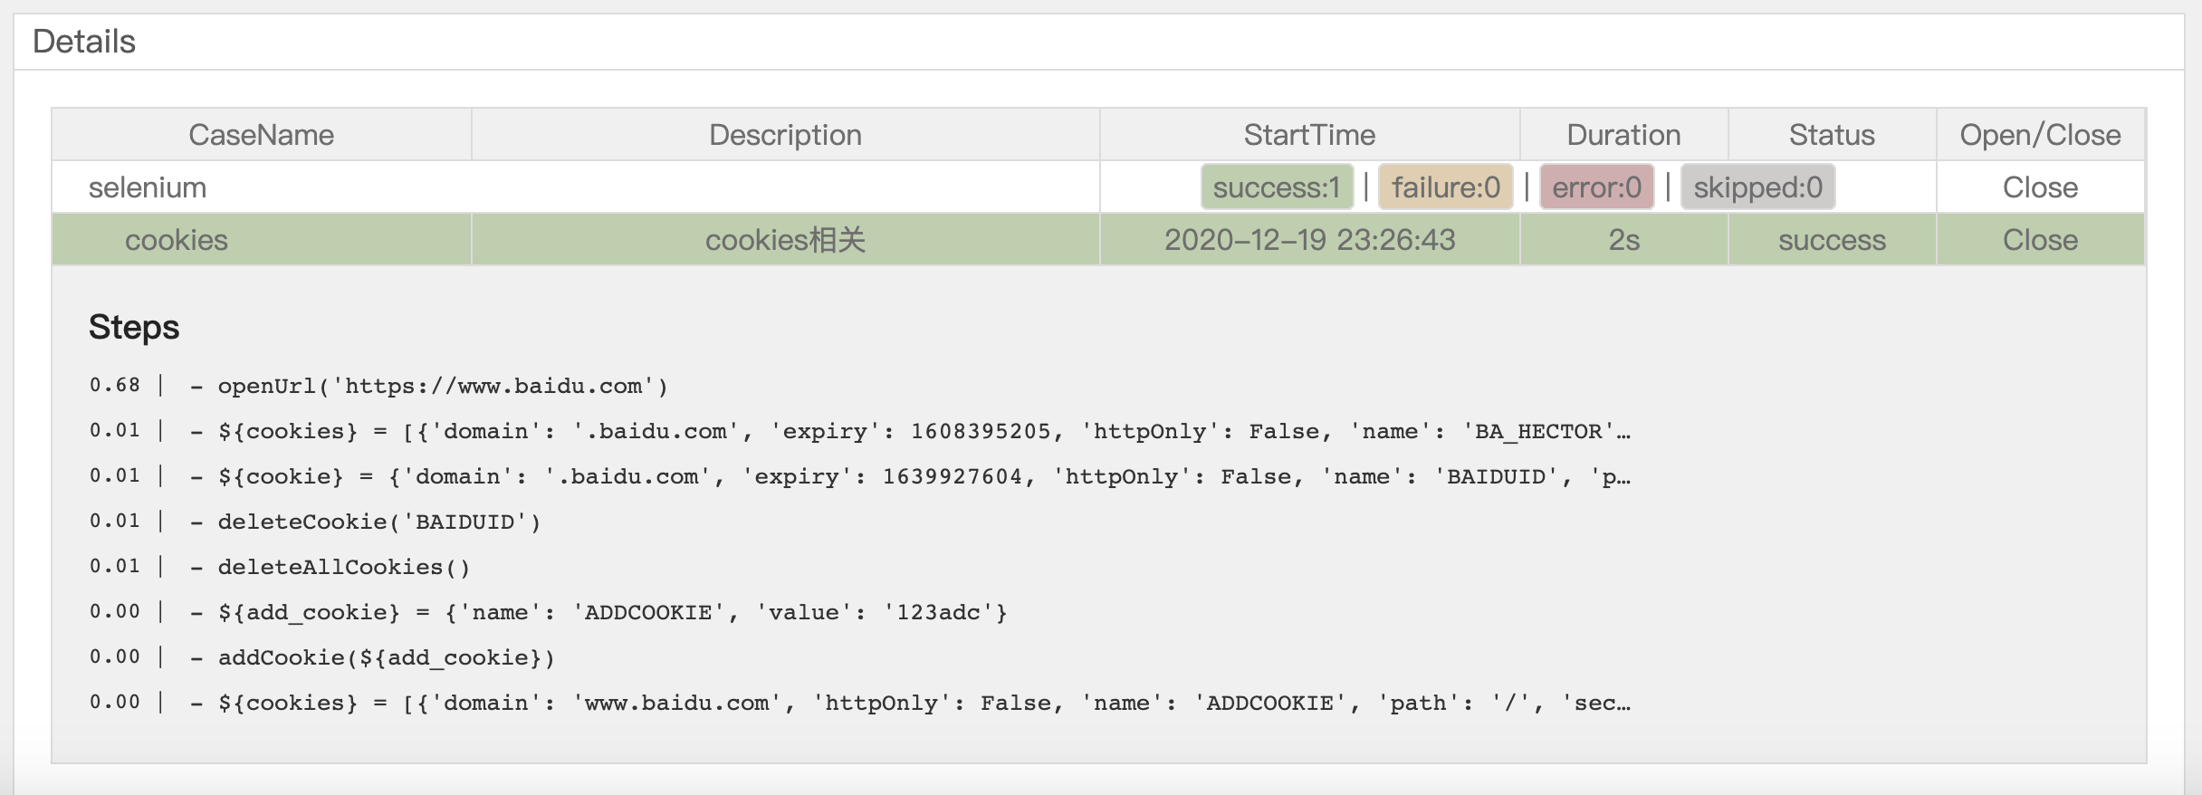Filter by the failure:0 badge

[x=1445, y=187]
